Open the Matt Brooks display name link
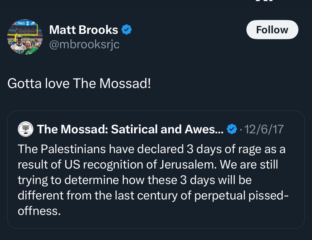Screen dimensions: 312x240 coord(83,30)
